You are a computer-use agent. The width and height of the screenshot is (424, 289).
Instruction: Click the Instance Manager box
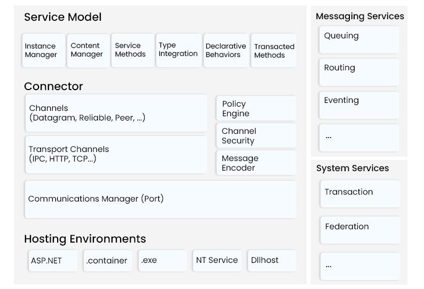click(x=43, y=51)
